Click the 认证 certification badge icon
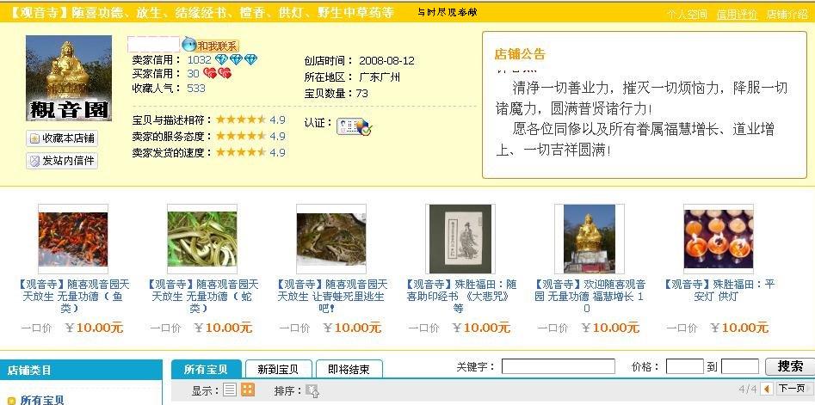 (354, 126)
